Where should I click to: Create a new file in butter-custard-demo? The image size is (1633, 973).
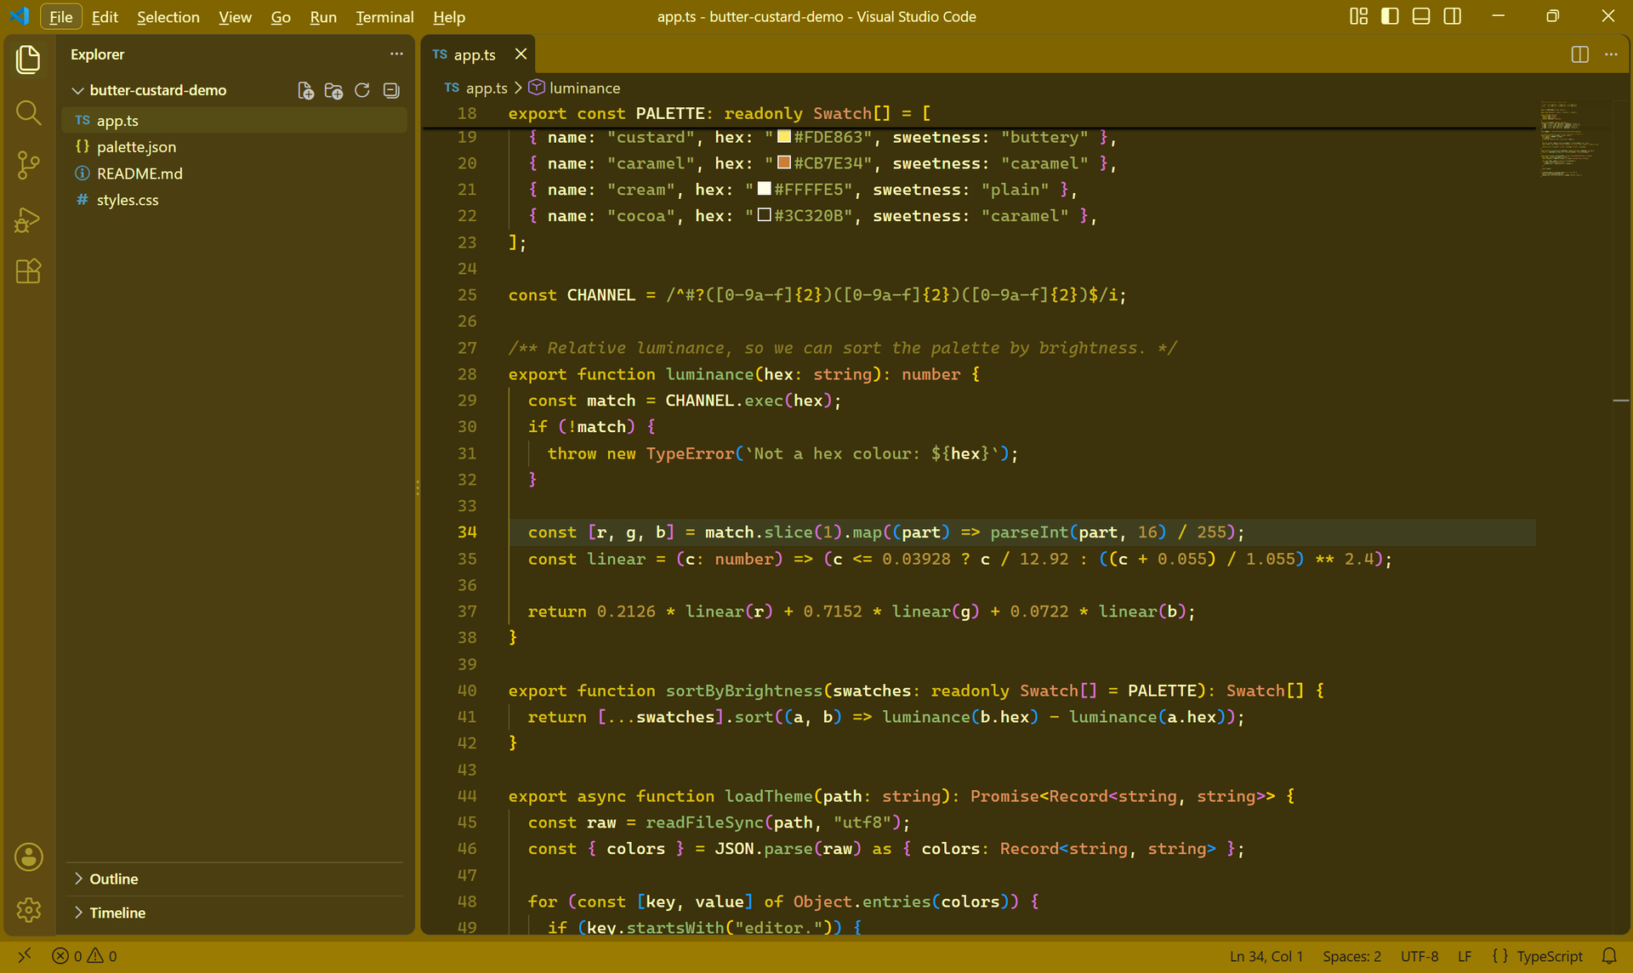(305, 90)
